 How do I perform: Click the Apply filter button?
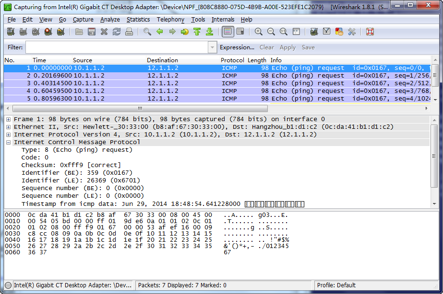pyautogui.click(x=287, y=47)
